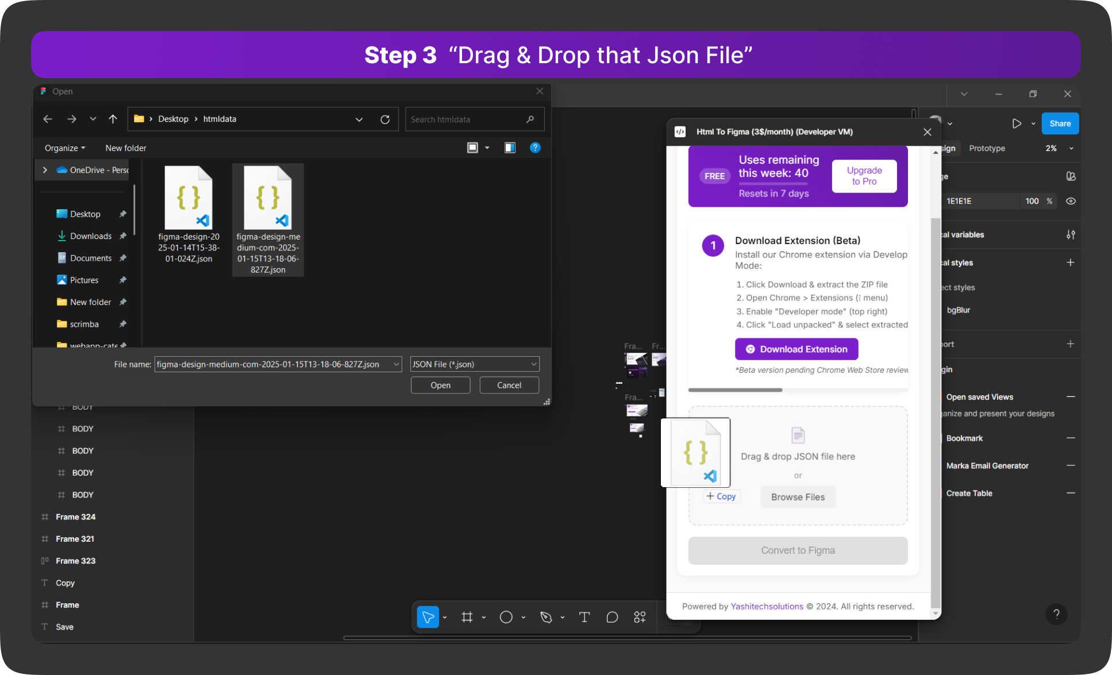Screen dimensions: 1112x675
Task: Click New folder in Open dialog
Action: coord(126,148)
